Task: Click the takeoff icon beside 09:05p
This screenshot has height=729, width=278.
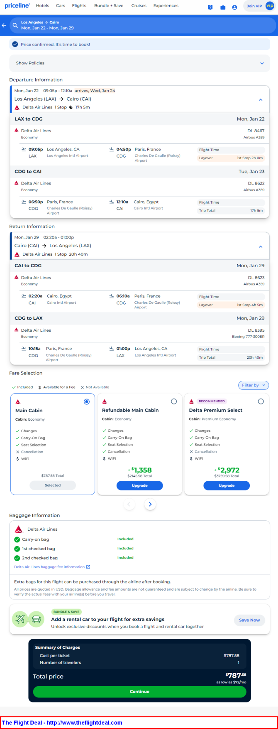Action: 24,149
